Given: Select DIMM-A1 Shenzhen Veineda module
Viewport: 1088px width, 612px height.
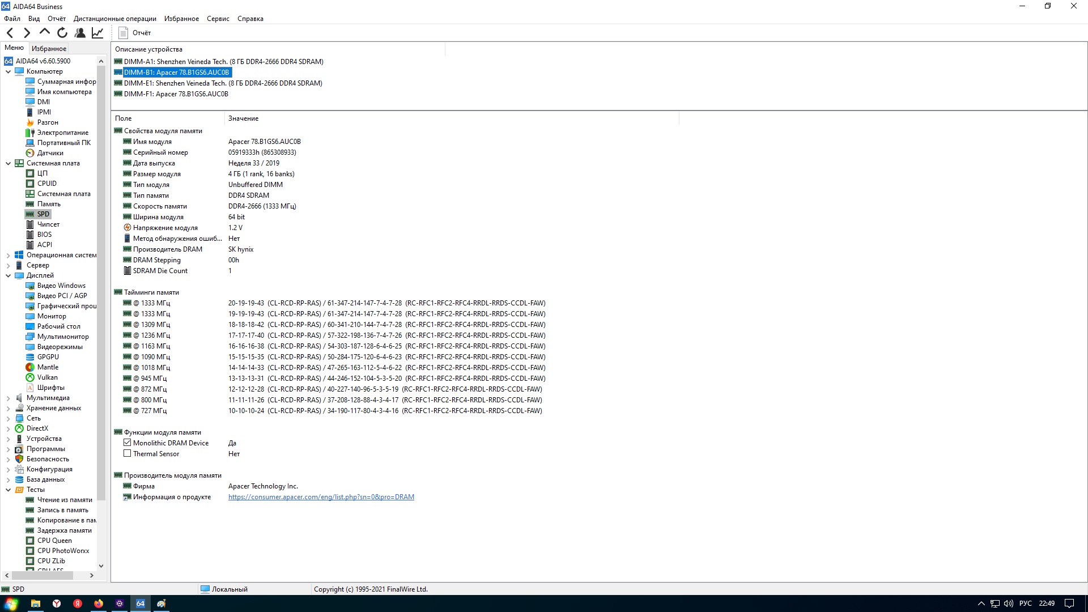Looking at the screenshot, I should 223,62.
